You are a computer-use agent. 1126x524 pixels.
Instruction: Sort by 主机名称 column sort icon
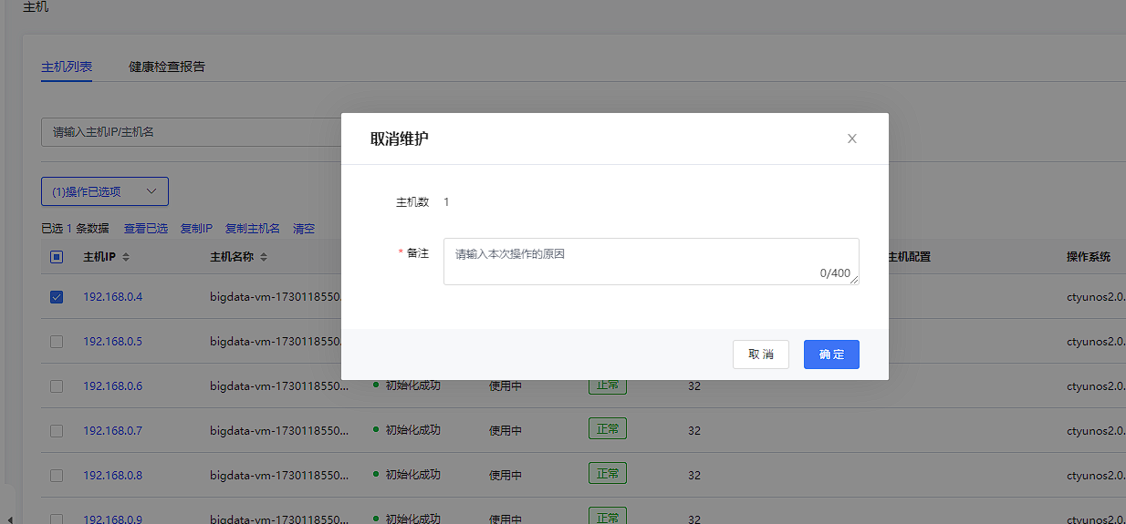264,258
